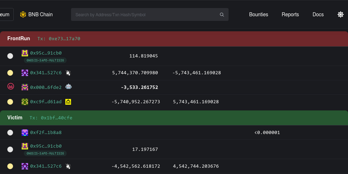
Task: Click the value 5,744,370.709980
Action: 135,73
